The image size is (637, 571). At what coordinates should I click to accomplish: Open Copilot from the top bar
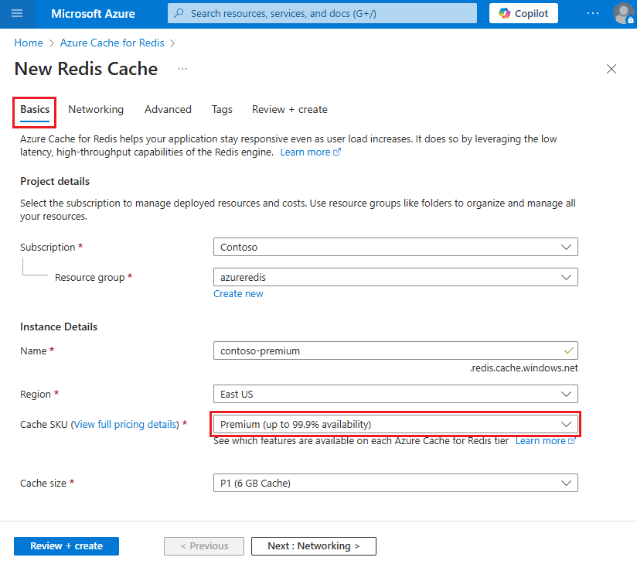(523, 13)
